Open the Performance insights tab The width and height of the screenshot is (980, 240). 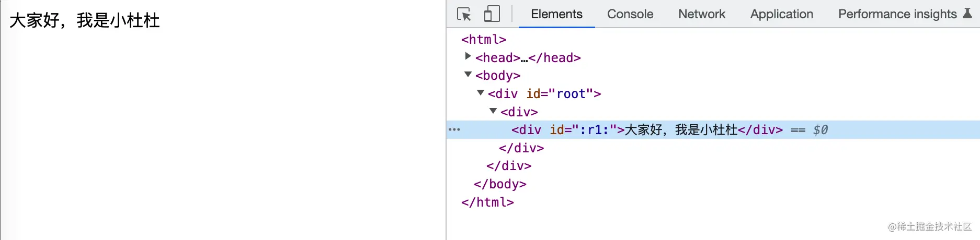[897, 14]
